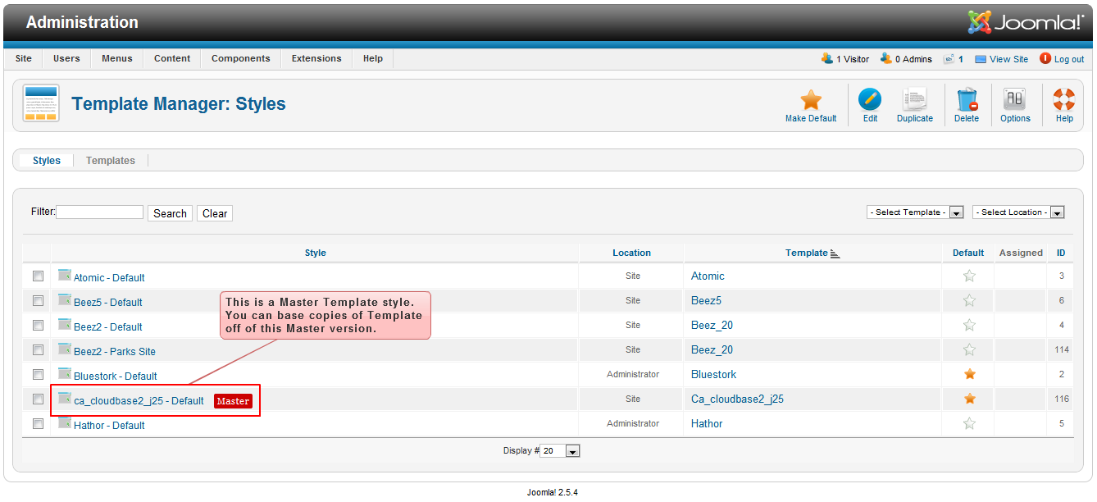The image size is (1097, 502).
Task: Click the Delete trash icon
Action: 967,100
